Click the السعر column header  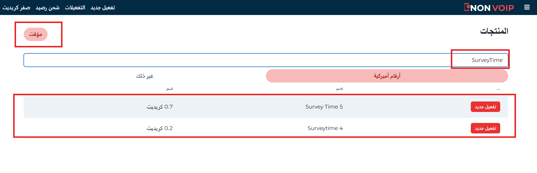[x=170, y=89]
